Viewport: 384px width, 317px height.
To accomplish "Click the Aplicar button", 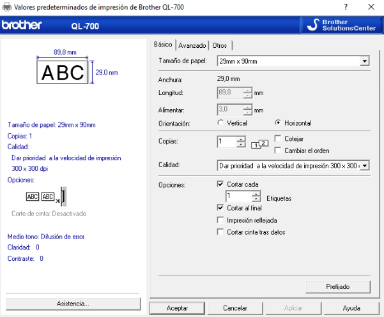I will [x=293, y=308].
